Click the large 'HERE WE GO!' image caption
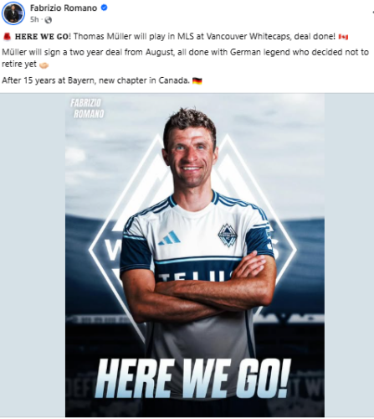The image size is (374, 419). pos(193,378)
